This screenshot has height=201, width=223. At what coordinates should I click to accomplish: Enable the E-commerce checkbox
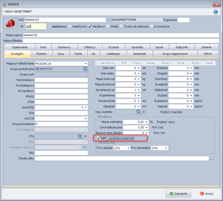[x=152, y=26]
